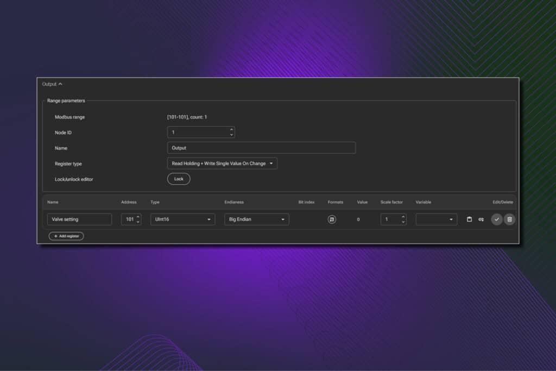Image resolution: width=556 pixels, height=371 pixels.
Task: Click the clipboard paste icon in register row
Action: click(x=469, y=219)
